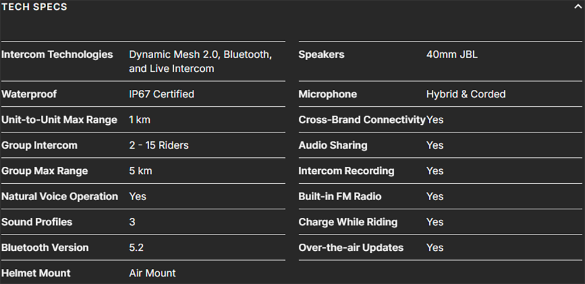Click the 2 - 15 Riders value
585x284 pixels.
159,145
